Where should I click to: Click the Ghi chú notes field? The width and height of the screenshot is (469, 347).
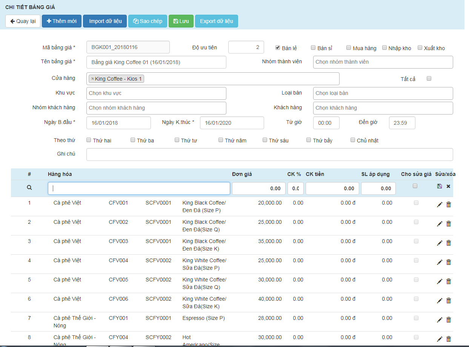click(x=270, y=154)
